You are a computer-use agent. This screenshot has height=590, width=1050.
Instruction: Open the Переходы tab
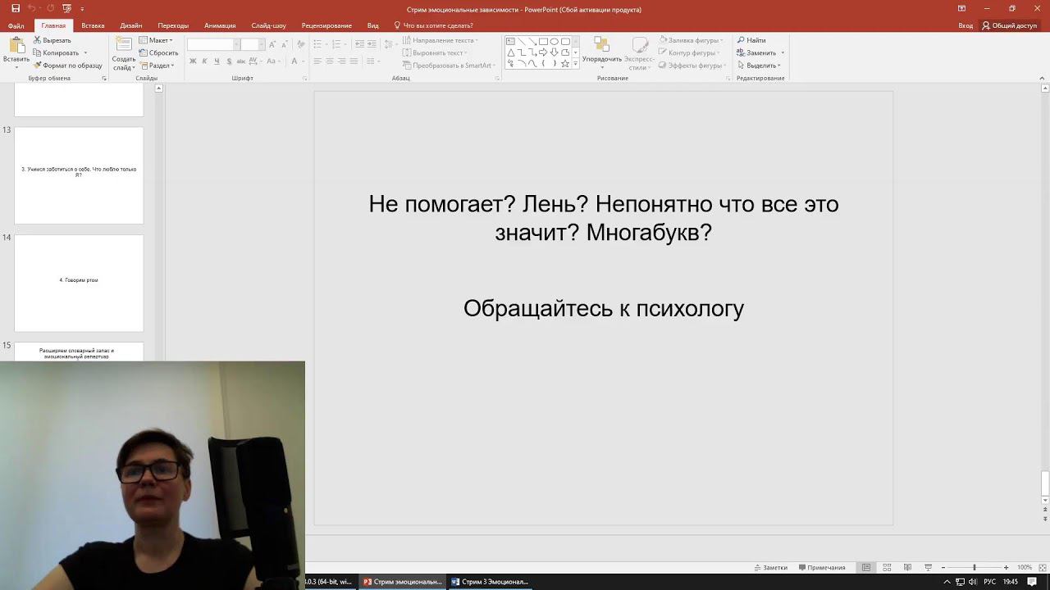173,25
